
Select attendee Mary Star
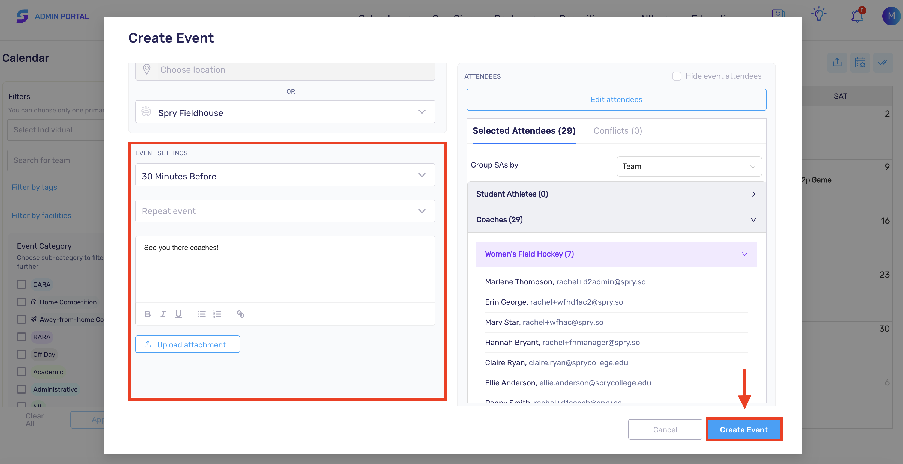pyautogui.click(x=617, y=322)
